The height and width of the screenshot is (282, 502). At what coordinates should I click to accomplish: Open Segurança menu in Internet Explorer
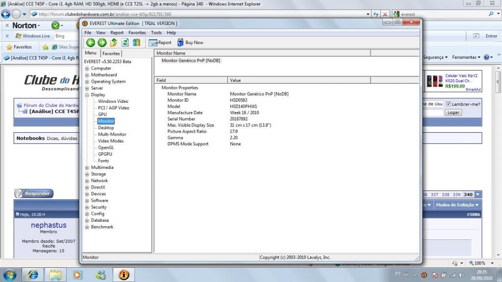pyautogui.click(x=435, y=57)
